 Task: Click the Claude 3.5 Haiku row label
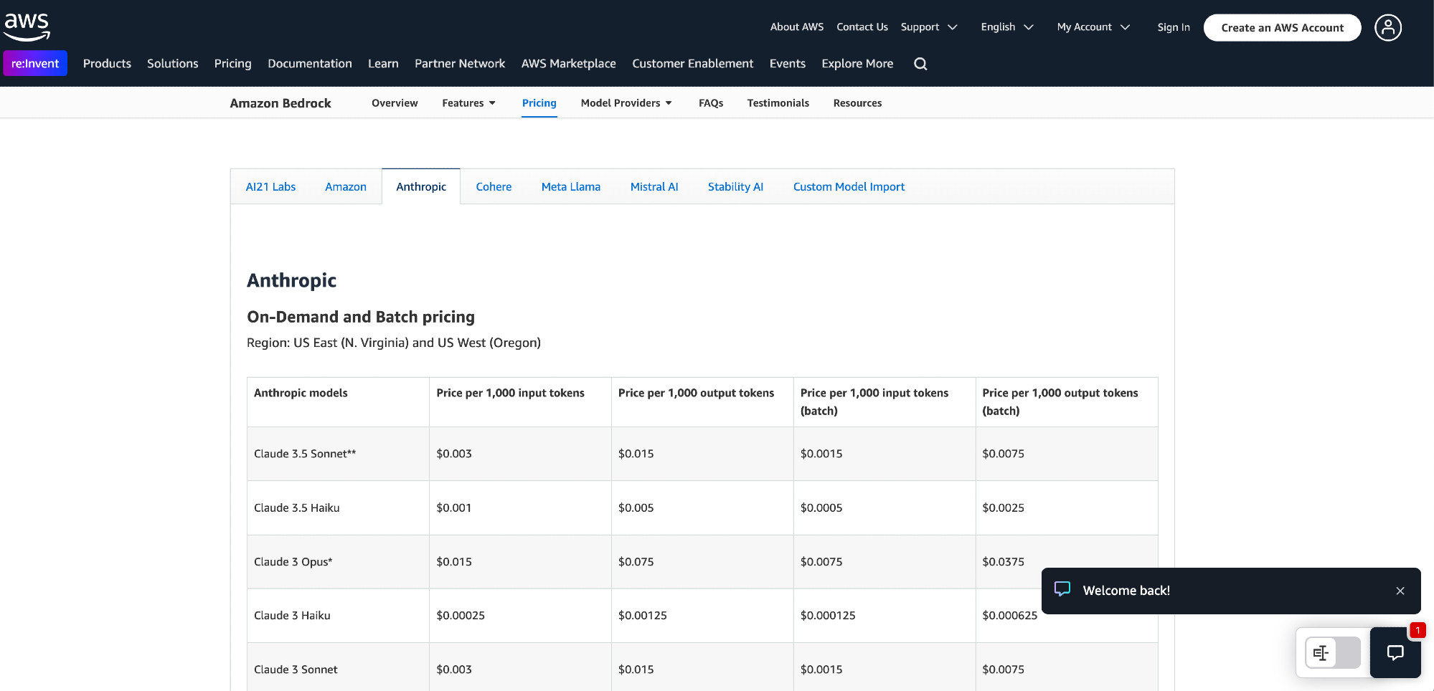click(296, 508)
